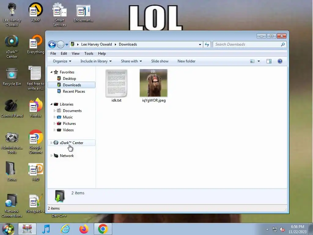The height and width of the screenshot is (235, 313).
Task: Open the Firefox desktop shortcut
Action: coord(35,108)
